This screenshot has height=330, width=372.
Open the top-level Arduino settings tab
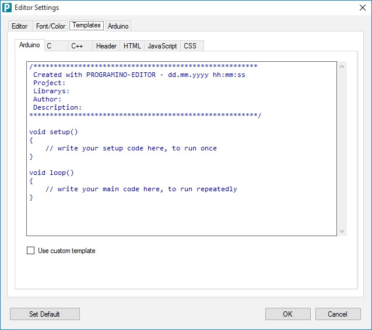click(x=118, y=26)
